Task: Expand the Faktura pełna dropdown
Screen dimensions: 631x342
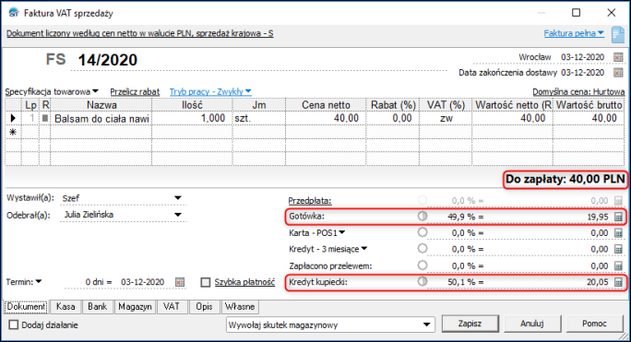Action: pos(601,33)
